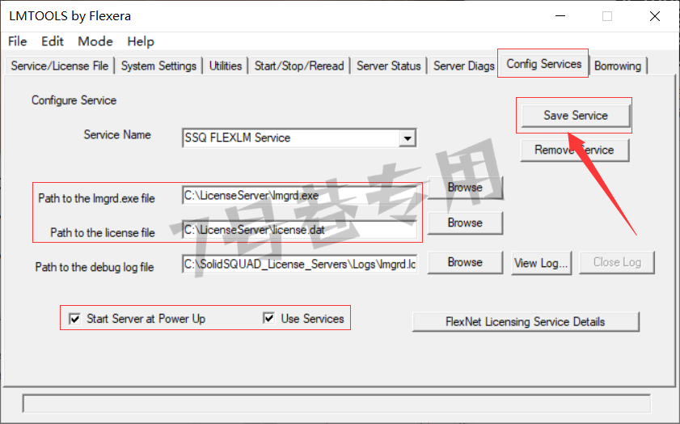Image resolution: width=680 pixels, height=424 pixels.
Task: Toggle the Use Services checkbox
Action: pyautogui.click(x=269, y=318)
